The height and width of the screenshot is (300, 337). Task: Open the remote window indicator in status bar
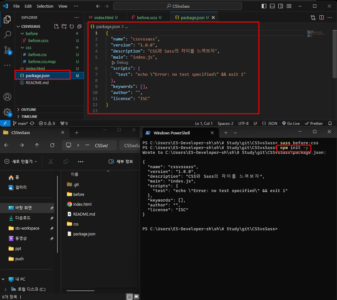(5, 123)
